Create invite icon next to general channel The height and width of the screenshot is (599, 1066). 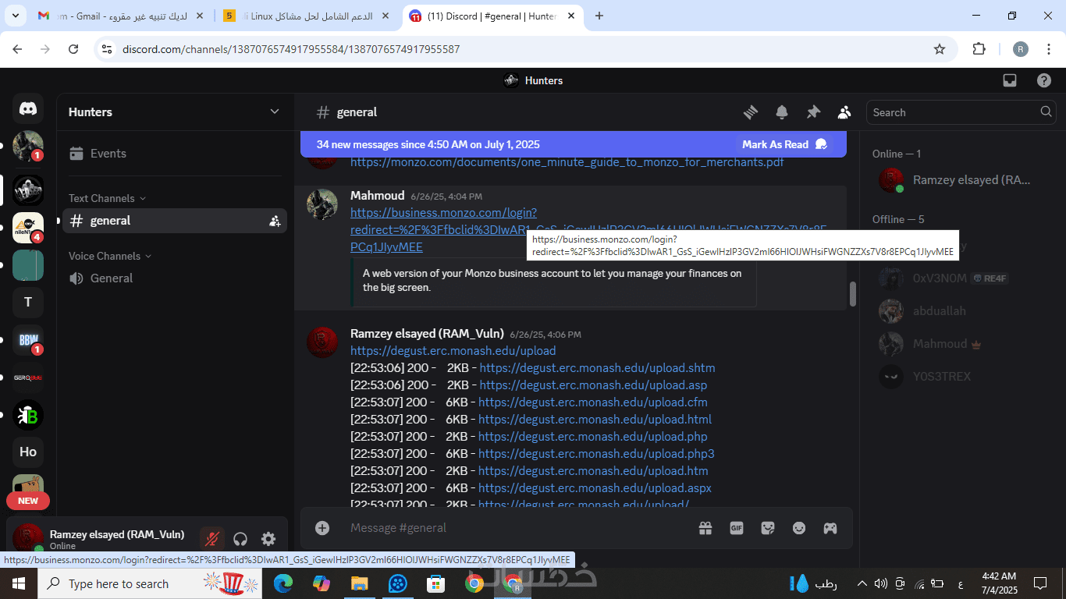275,221
